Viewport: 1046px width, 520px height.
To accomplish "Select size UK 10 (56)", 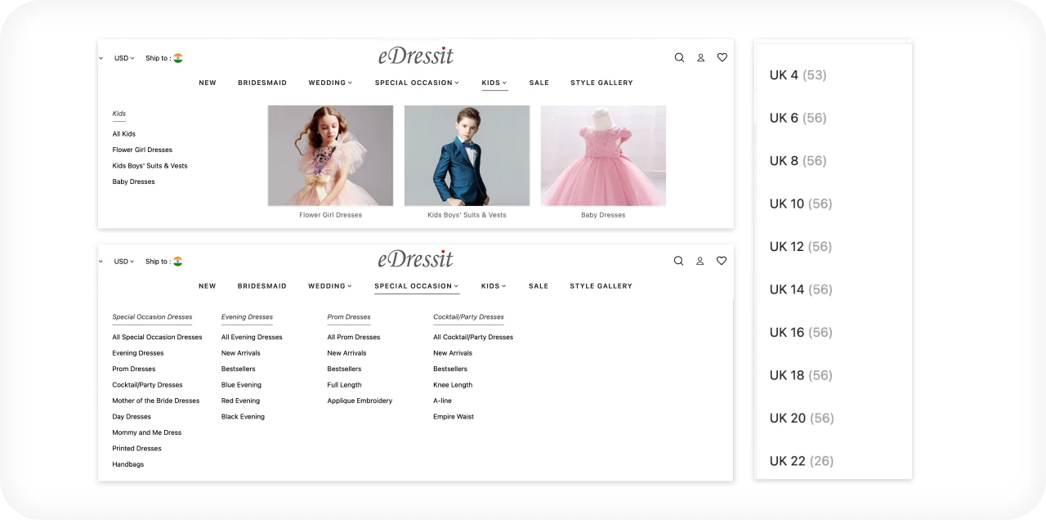I will 801,204.
